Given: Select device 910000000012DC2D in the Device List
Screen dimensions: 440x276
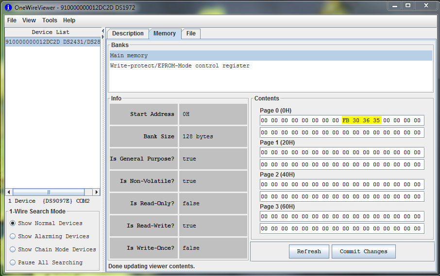Looking at the screenshot, I should click(x=53, y=42).
